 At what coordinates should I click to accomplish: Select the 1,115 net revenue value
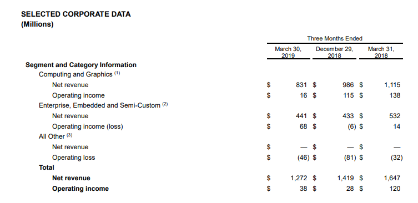(x=392, y=85)
